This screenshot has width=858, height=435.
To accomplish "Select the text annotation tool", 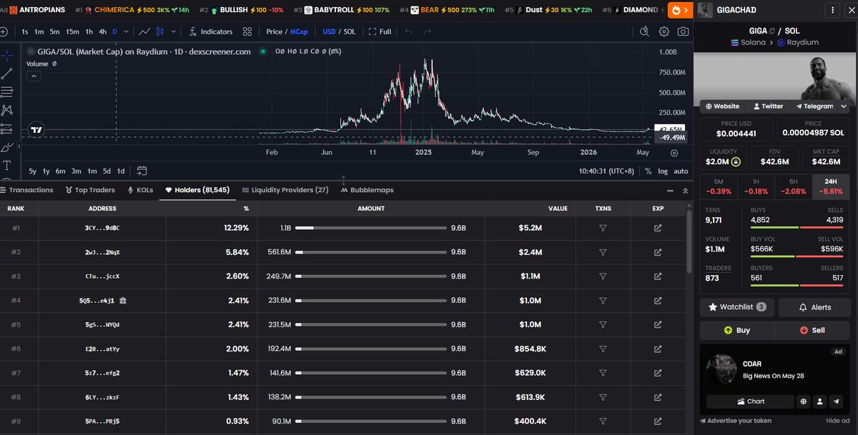I will (x=7, y=165).
